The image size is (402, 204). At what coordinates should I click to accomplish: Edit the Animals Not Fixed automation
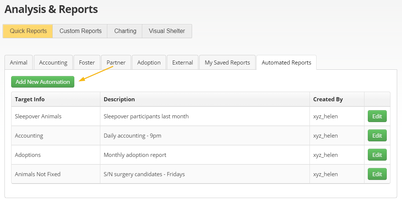[x=377, y=174]
